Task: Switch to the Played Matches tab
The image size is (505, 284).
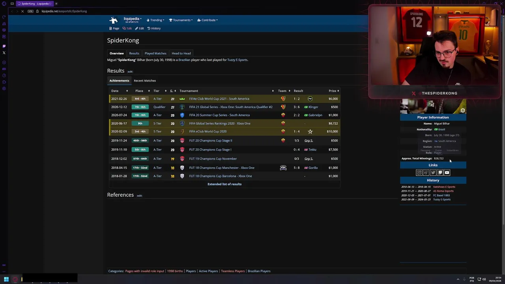Action: click(155, 53)
